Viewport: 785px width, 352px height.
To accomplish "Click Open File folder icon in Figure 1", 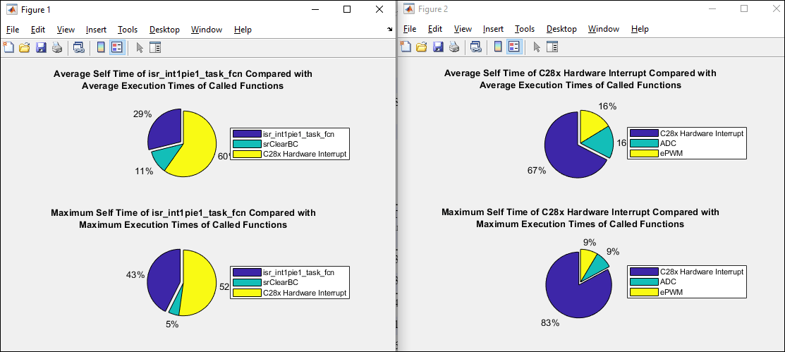I will [25, 47].
